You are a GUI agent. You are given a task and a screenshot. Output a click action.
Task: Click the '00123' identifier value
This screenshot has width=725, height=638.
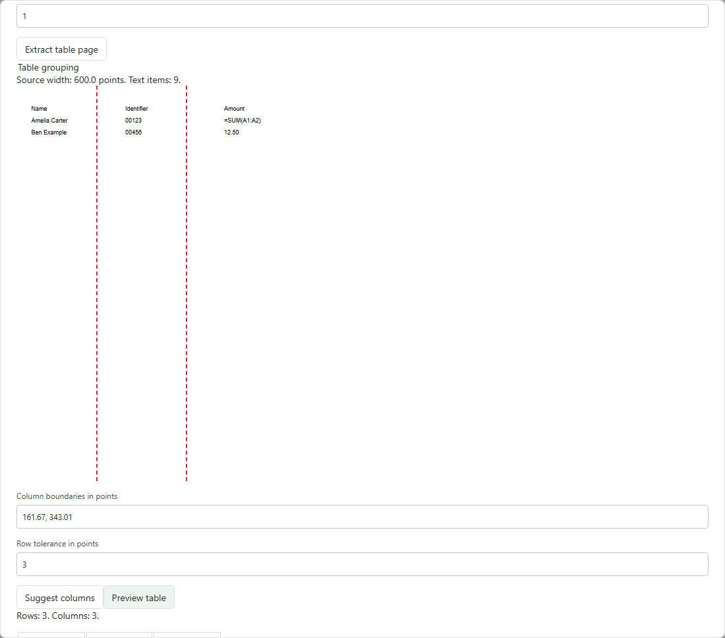pyautogui.click(x=133, y=121)
